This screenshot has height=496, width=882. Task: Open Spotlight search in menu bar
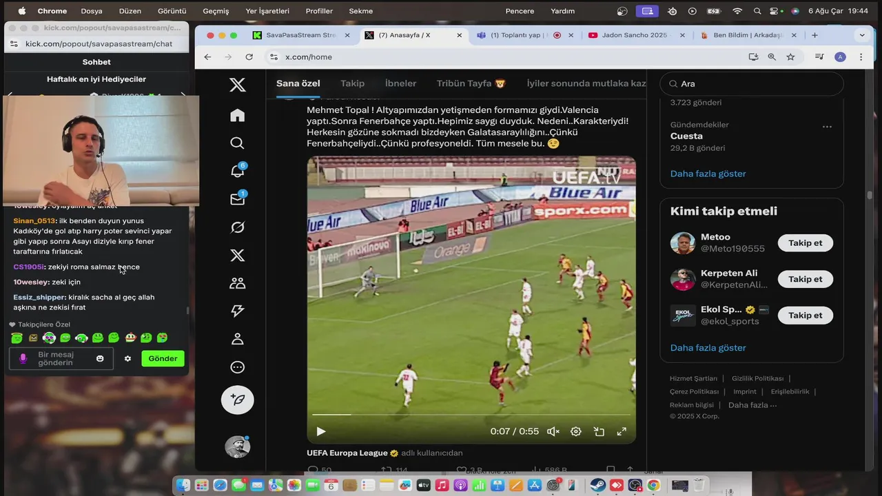(757, 11)
